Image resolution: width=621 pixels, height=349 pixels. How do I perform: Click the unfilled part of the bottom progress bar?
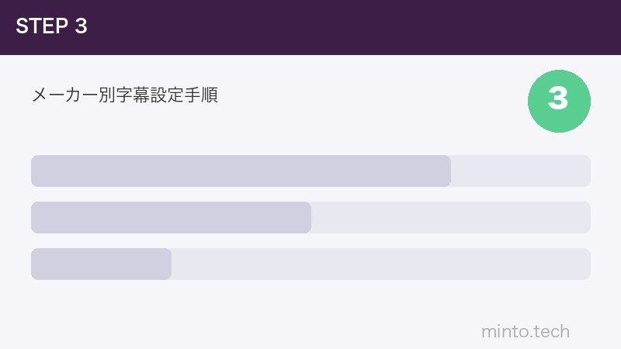(x=380, y=264)
